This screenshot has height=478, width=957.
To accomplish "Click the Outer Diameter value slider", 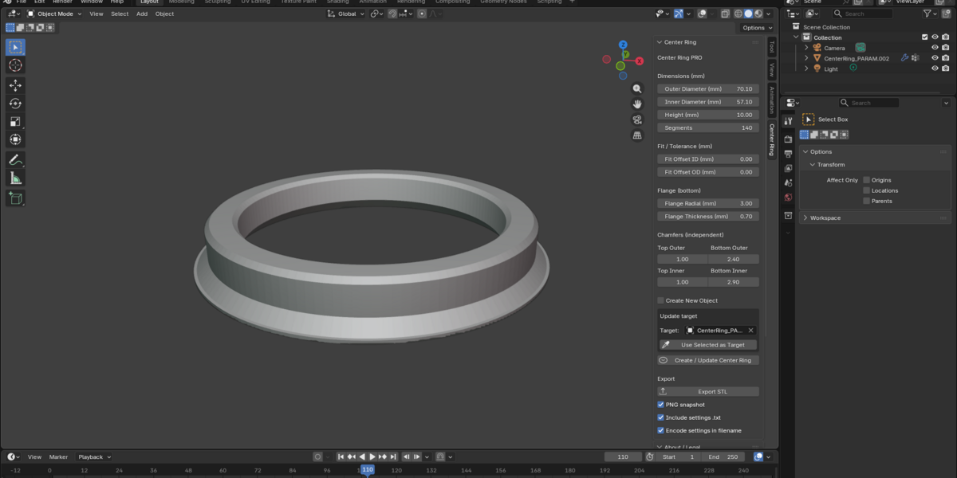I will [708, 89].
